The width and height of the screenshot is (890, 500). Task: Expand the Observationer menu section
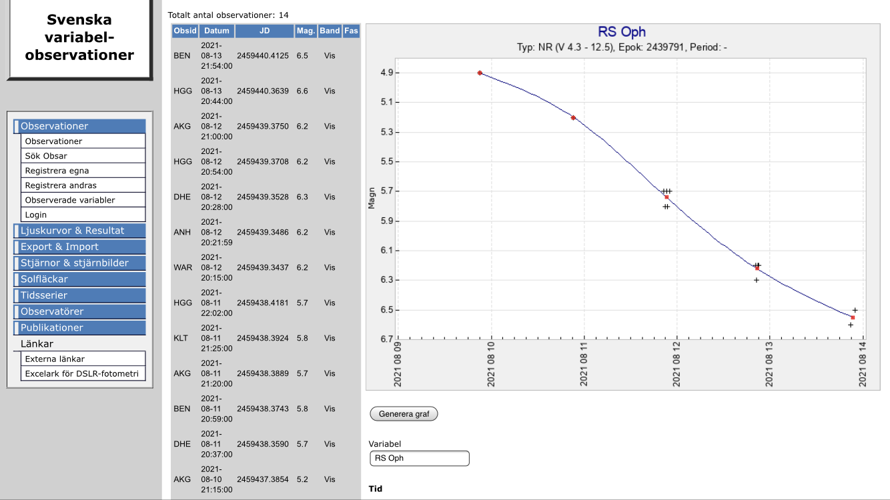[x=79, y=126]
